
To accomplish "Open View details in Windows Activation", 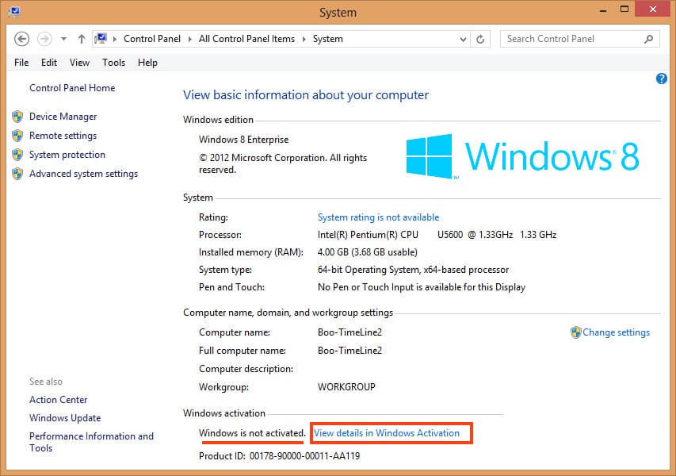I will point(387,433).
